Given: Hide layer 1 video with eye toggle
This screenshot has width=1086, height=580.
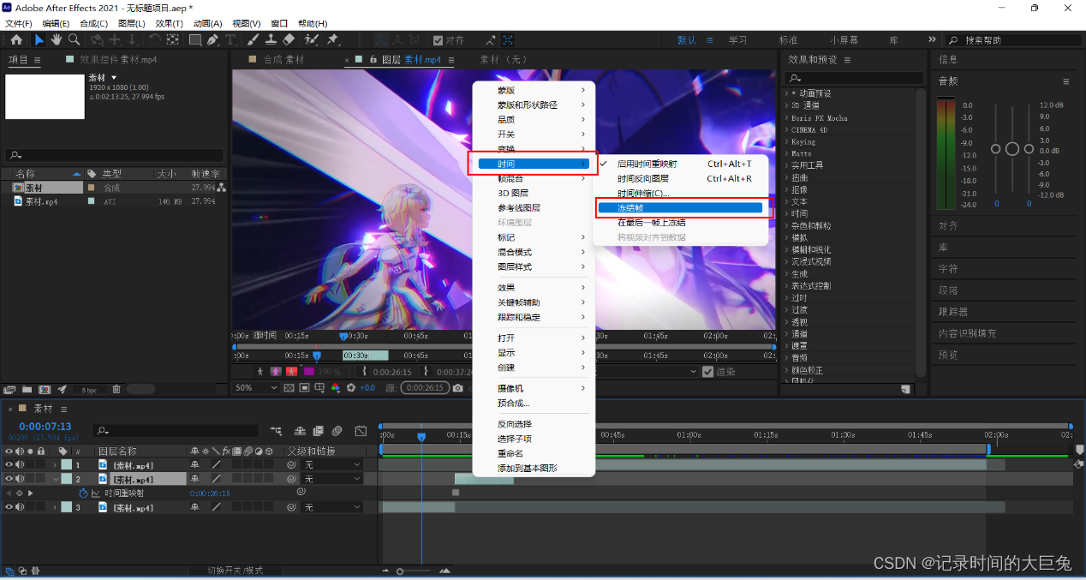Looking at the screenshot, I should pyautogui.click(x=9, y=465).
